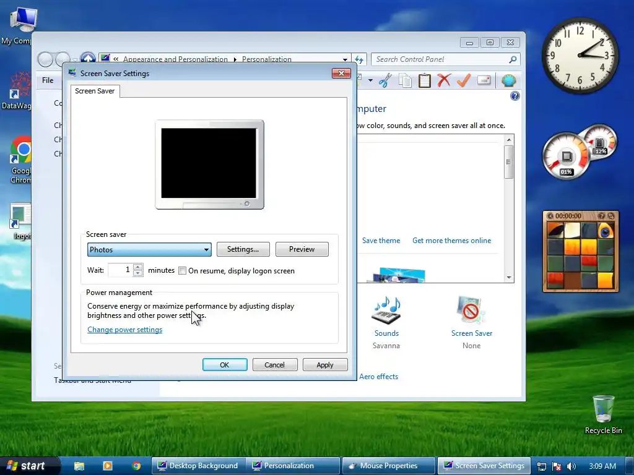Click the CPU meter gadget dial
The image size is (634, 475).
coord(566,156)
